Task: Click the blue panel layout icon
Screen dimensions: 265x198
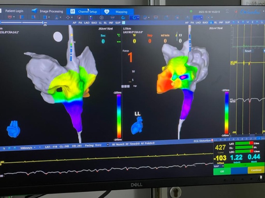Action: (33, 17)
